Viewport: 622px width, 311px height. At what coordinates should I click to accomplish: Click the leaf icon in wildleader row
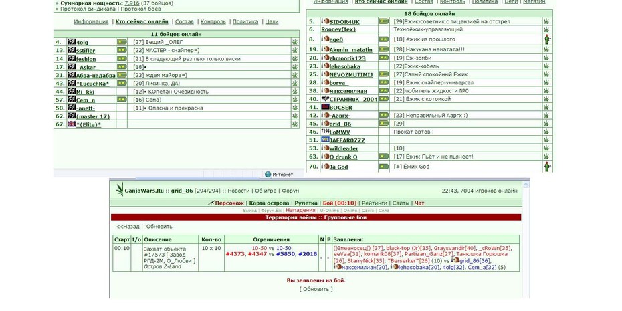tap(546, 148)
